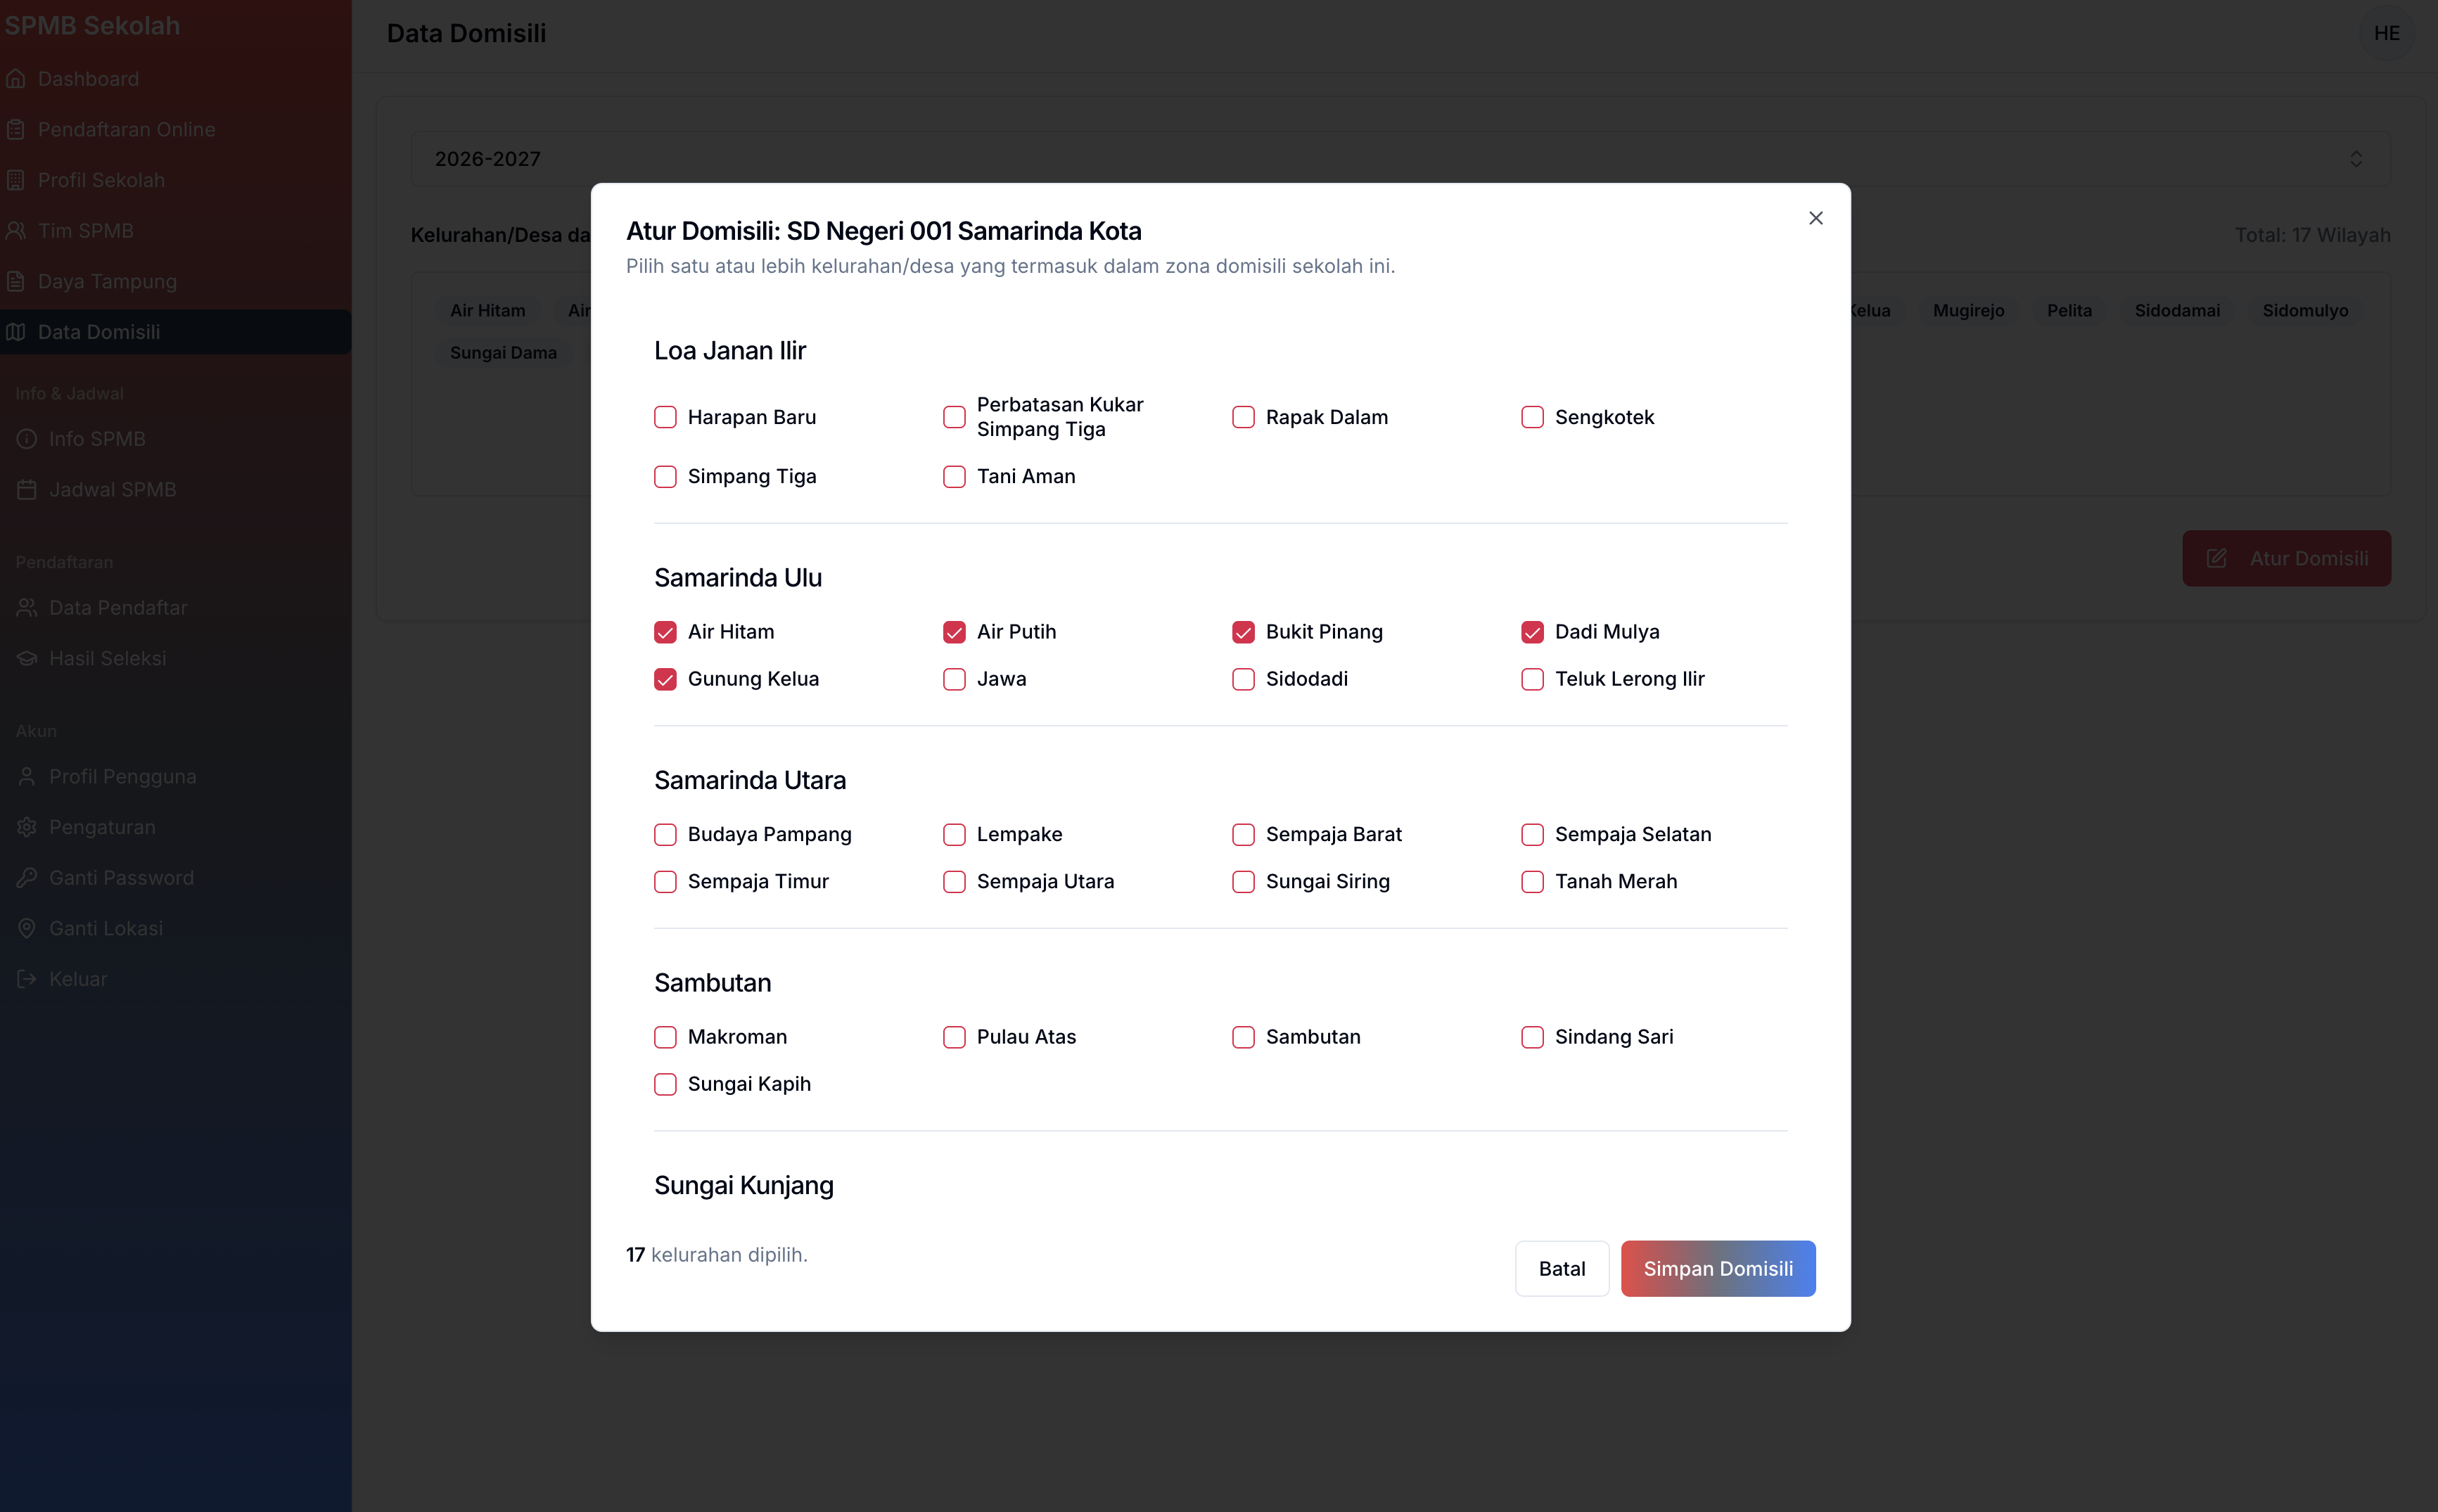Enable the Lempake checkbox
Screen dimensions: 2438x1512
[x=954, y=834]
